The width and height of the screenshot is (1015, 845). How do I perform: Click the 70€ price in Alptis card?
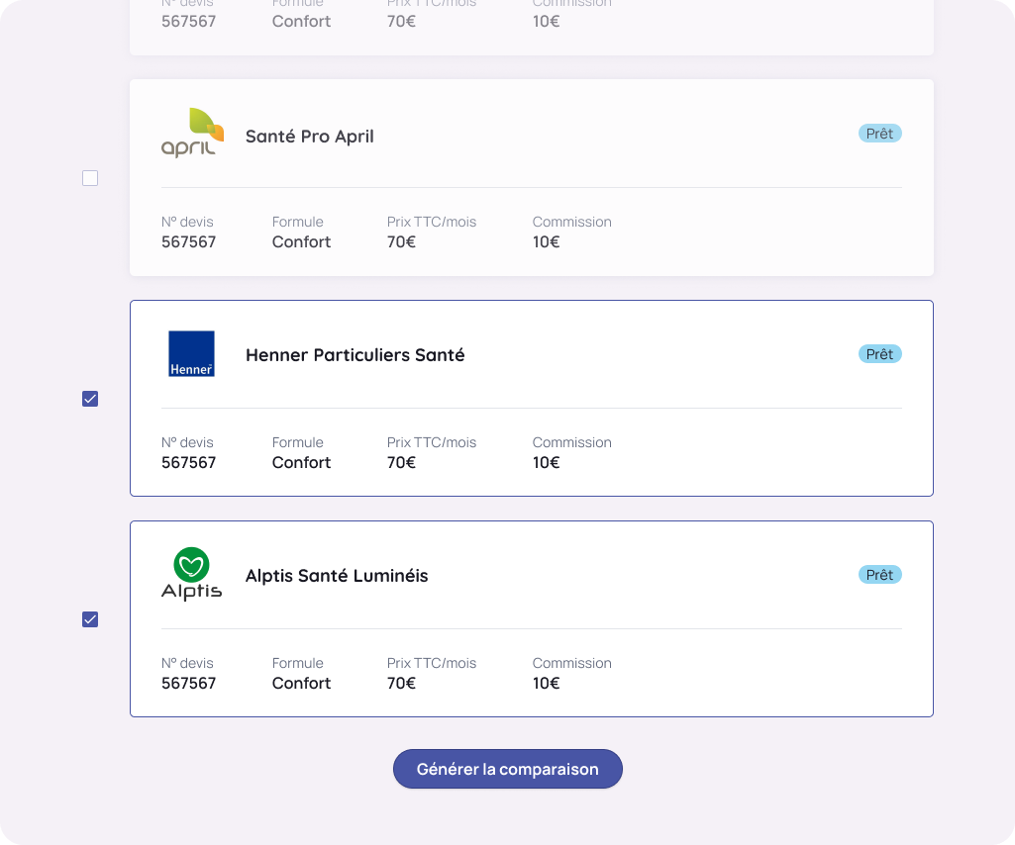click(401, 684)
